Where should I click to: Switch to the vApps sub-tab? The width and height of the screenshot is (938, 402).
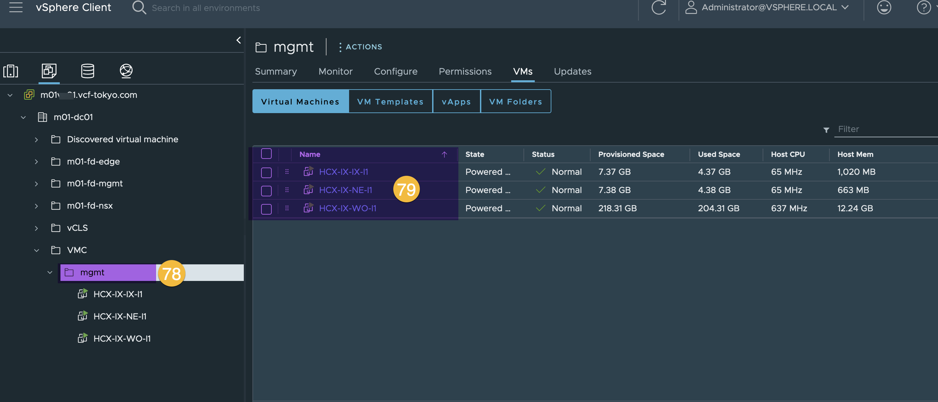pyautogui.click(x=456, y=101)
